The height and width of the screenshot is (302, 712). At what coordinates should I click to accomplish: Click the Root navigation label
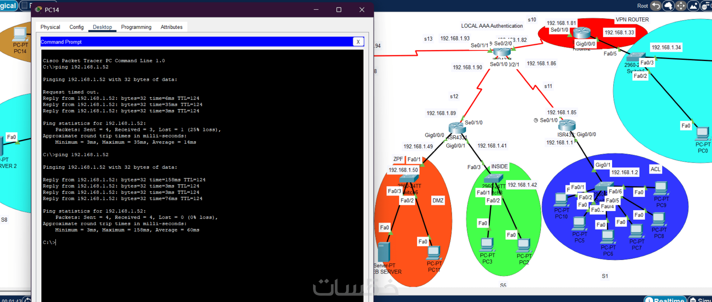click(x=642, y=6)
